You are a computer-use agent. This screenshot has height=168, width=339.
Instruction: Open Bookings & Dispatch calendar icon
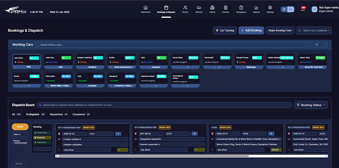coord(166,8)
